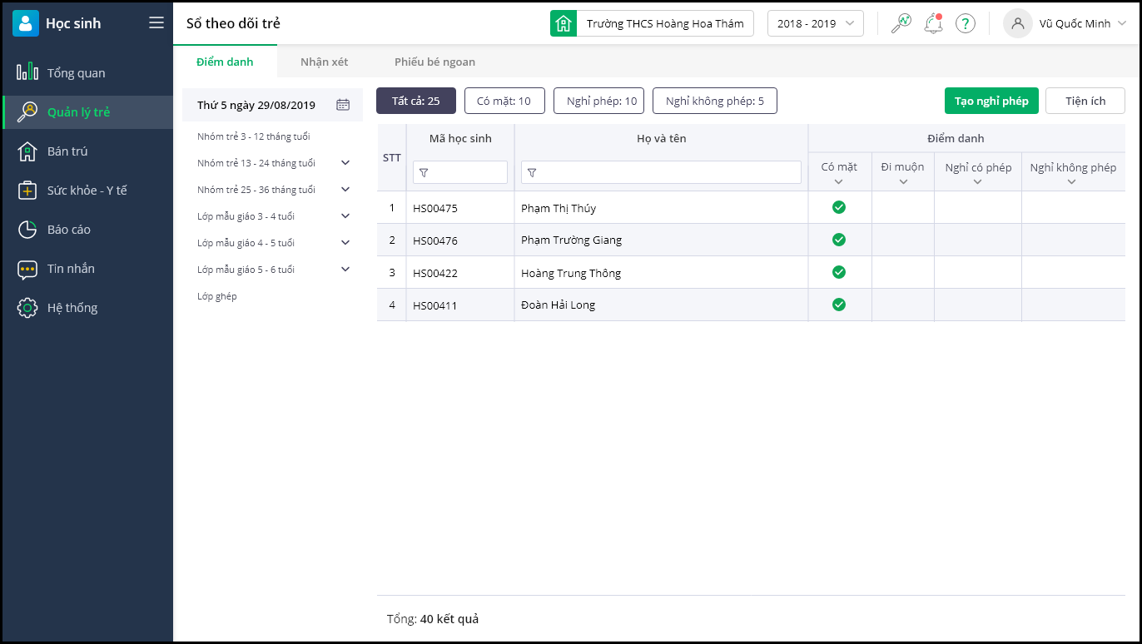Click the Họ và tên filter field
Screen dimensions: 1142x644
[661, 172]
